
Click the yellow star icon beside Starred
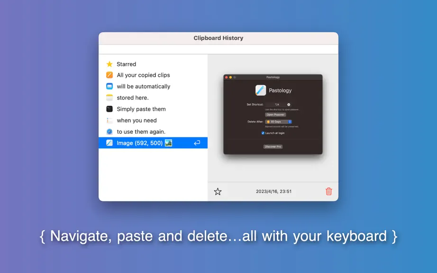pyautogui.click(x=109, y=64)
